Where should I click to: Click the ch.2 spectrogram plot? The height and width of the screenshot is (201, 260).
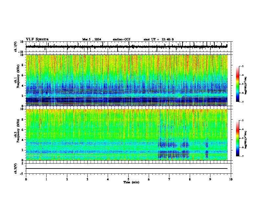click(x=127, y=135)
